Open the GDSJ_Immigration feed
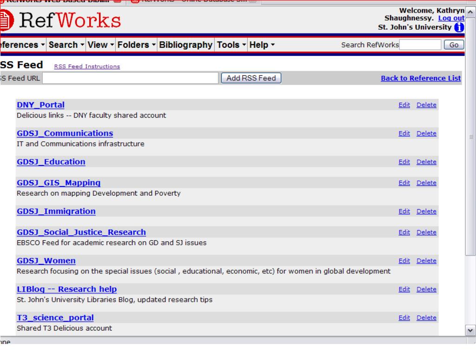476x357 pixels. (x=56, y=212)
